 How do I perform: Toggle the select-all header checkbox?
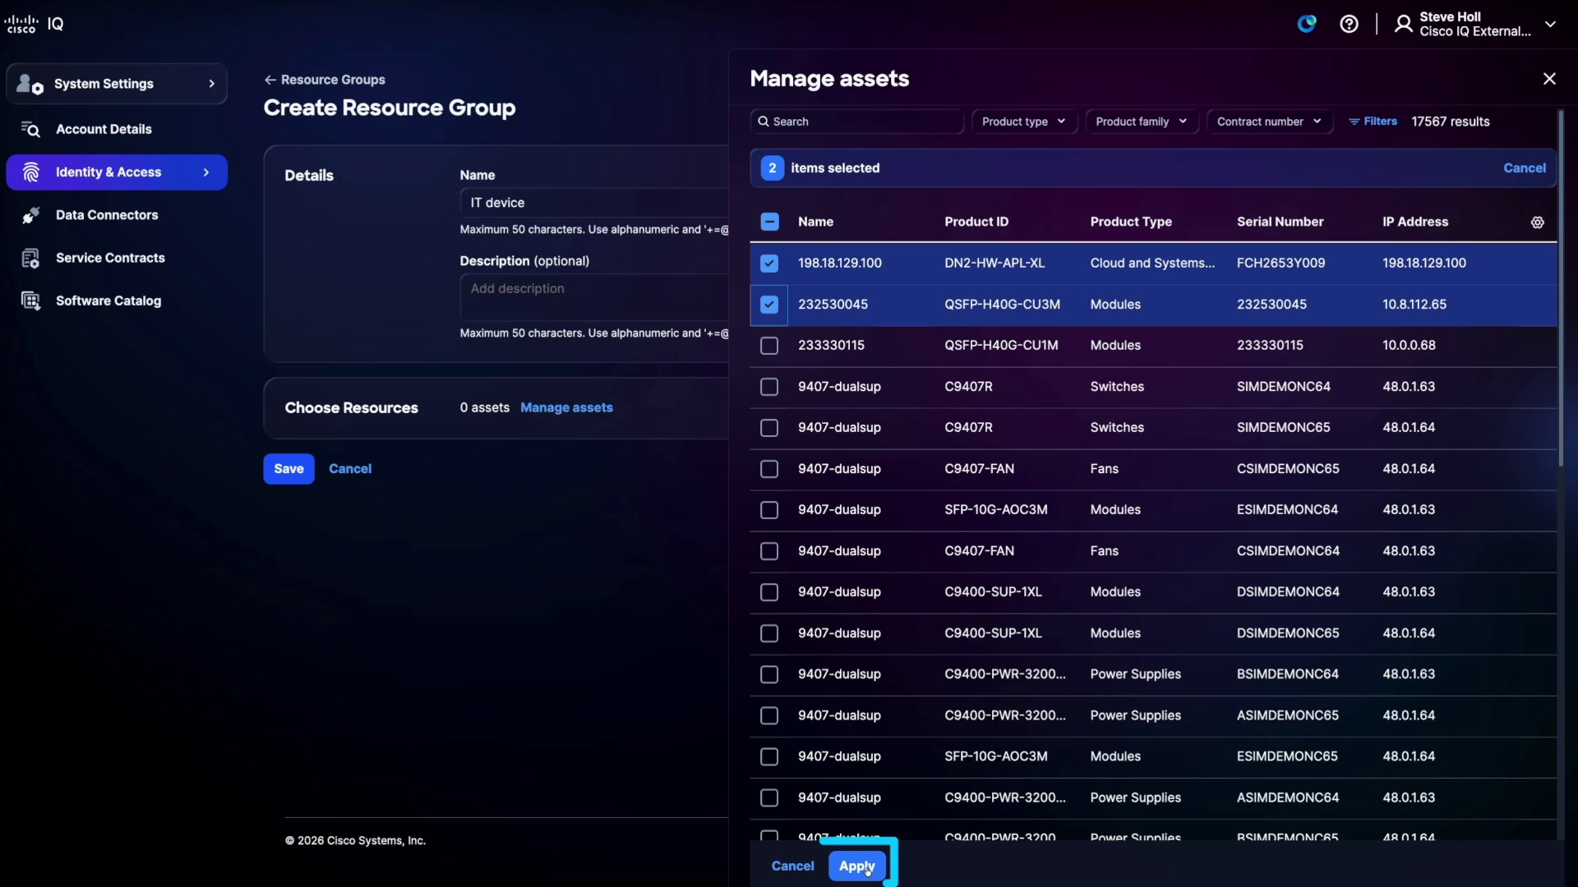click(769, 222)
